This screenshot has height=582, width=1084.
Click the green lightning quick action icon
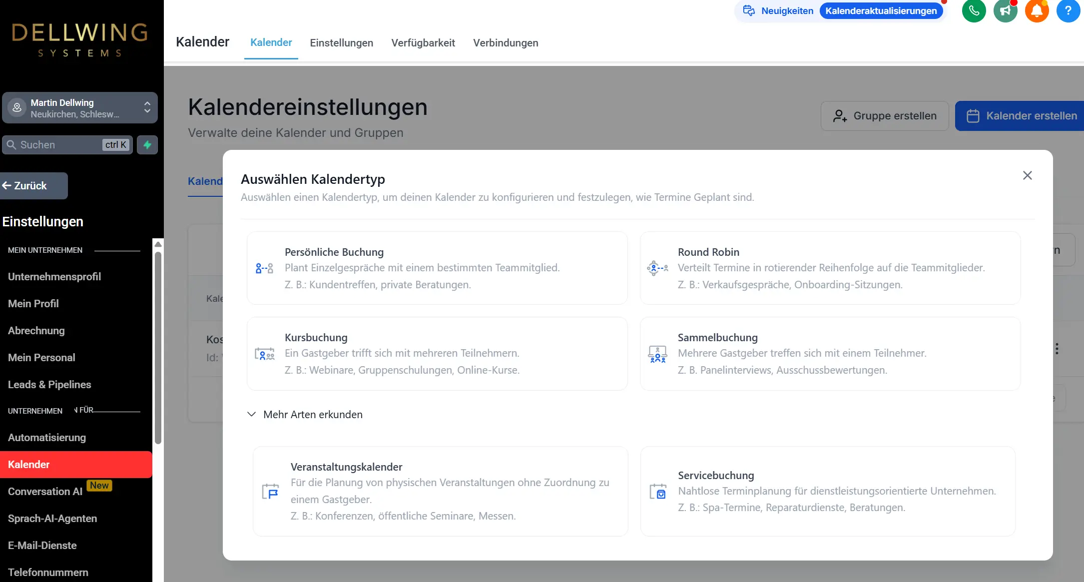(x=147, y=145)
